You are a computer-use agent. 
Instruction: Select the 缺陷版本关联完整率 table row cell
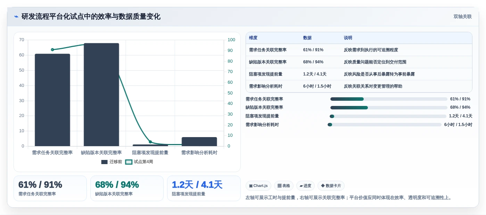pyautogui.click(x=268, y=62)
